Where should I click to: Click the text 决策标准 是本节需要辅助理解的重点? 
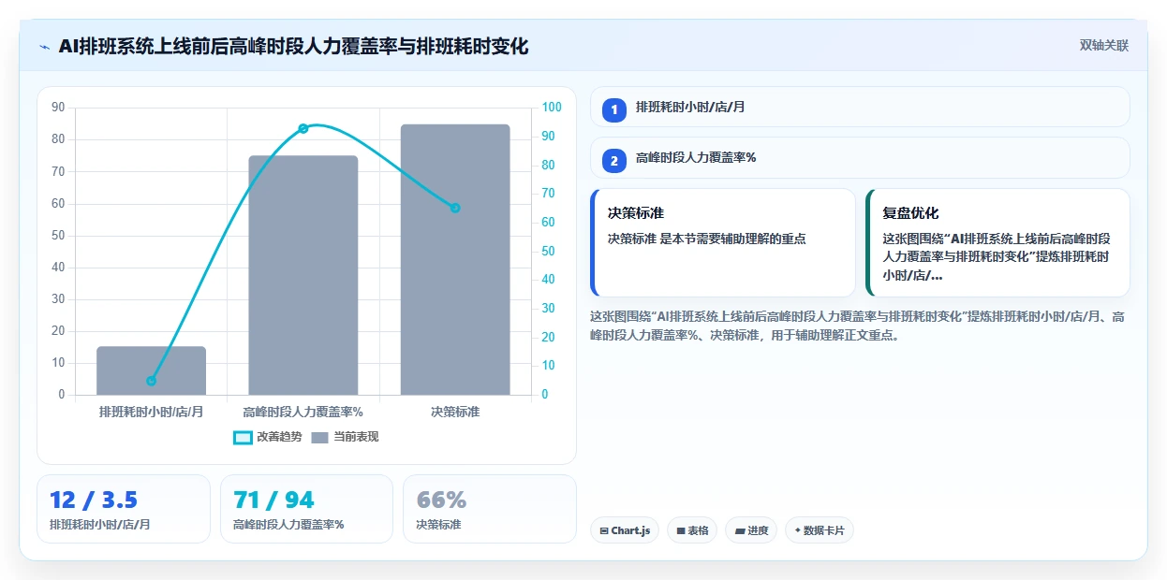pyautogui.click(x=707, y=239)
